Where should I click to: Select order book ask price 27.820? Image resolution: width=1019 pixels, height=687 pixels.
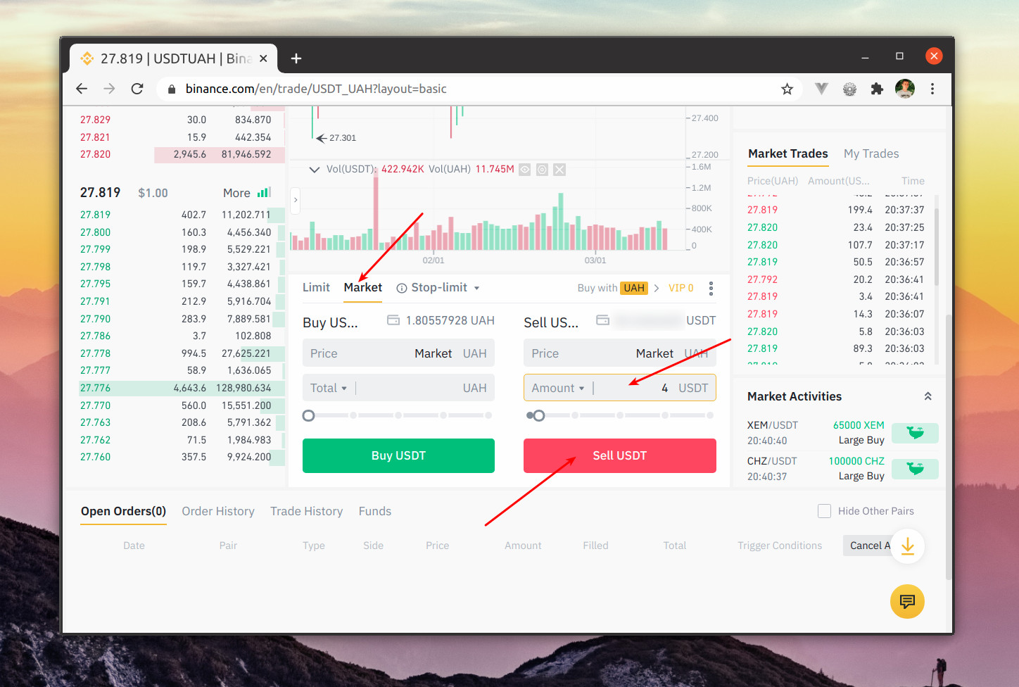click(95, 154)
